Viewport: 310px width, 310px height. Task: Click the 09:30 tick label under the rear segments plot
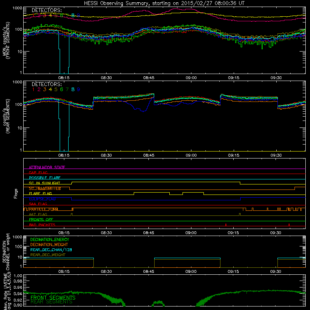pos(276,155)
